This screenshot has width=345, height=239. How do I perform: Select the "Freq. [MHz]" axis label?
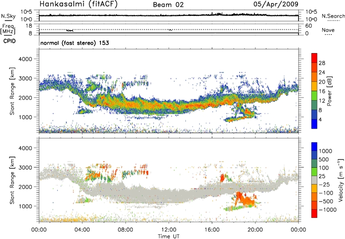(x=8, y=29)
